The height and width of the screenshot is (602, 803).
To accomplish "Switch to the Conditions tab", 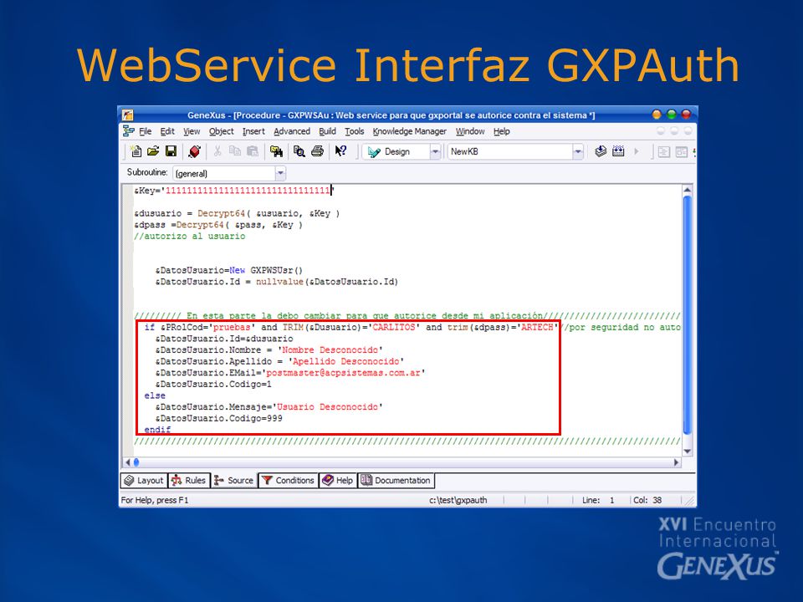I will [x=288, y=480].
